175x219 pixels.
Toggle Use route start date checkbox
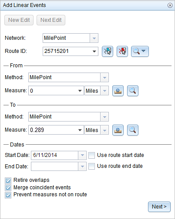click(x=92, y=155)
